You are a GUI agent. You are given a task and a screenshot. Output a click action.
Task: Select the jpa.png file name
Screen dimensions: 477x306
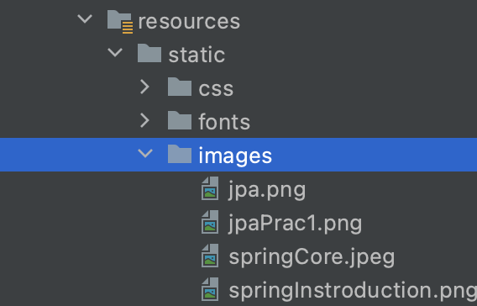[267, 190]
